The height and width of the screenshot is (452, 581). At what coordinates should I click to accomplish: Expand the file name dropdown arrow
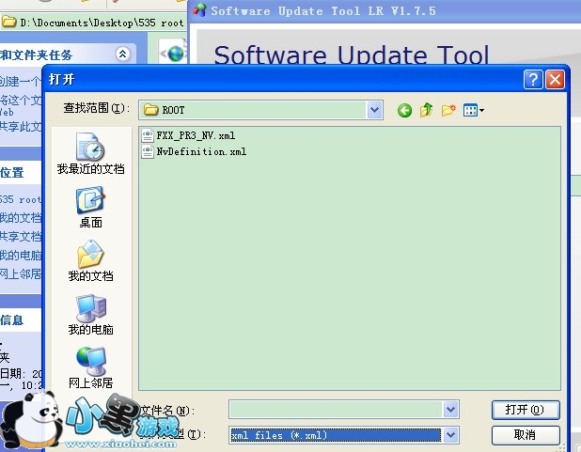coord(450,410)
